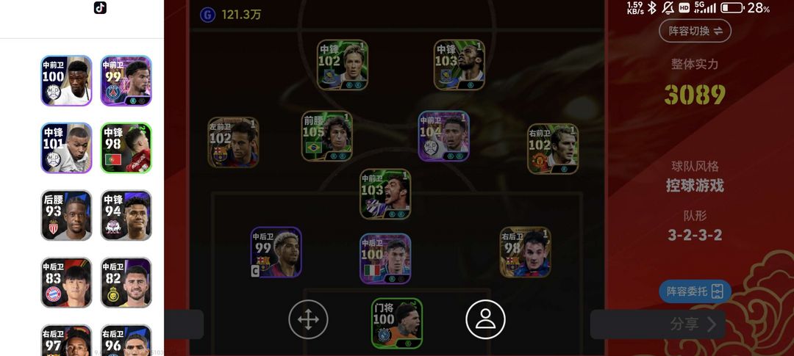This screenshot has width=794, height=356.
Task: Open the player profile circle icon
Action: pos(485,319)
